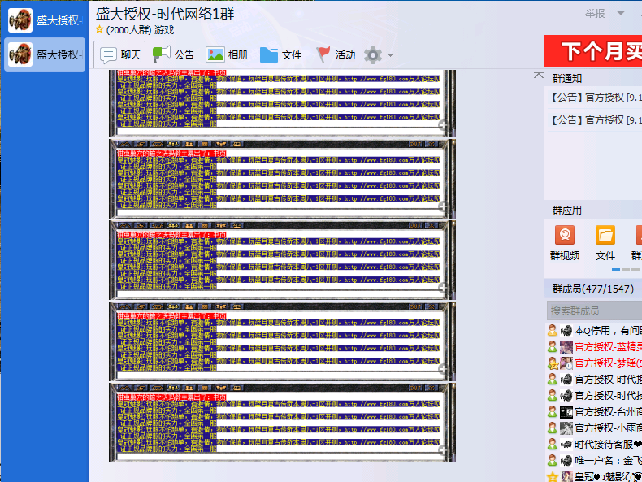
Task: Open the first game screenshot in chat
Action: 282,102
